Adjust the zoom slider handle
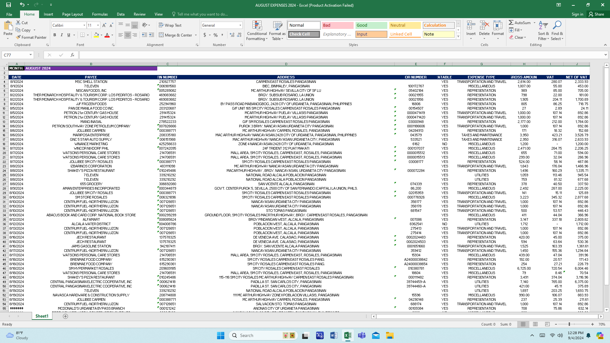The image size is (610, 343). (x=569, y=324)
